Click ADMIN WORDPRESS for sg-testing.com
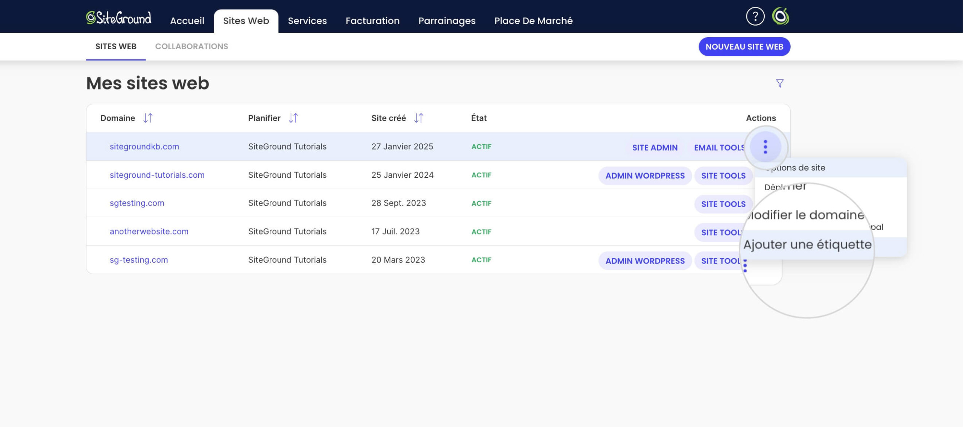Image resolution: width=963 pixels, height=427 pixels. [645, 260]
